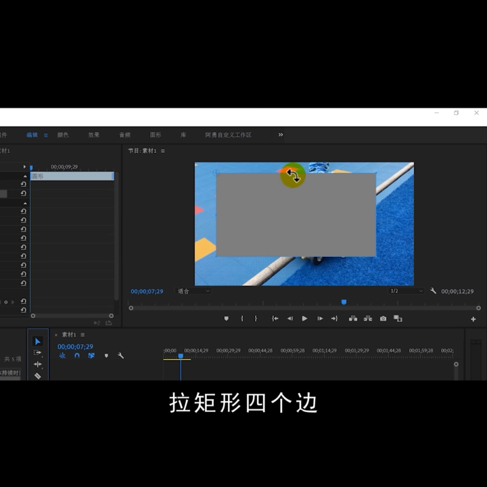Open timeline wrench display settings

tap(120, 356)
